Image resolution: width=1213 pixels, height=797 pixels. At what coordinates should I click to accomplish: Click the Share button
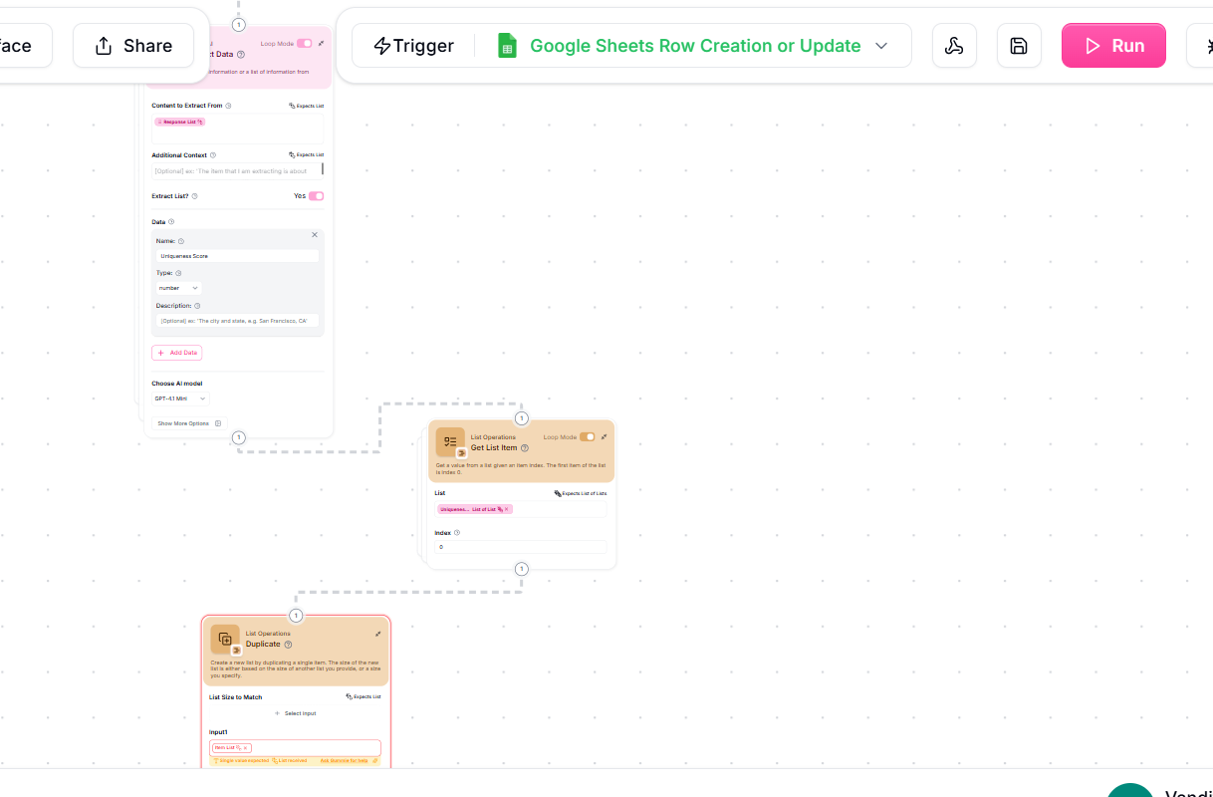coord(133,46)
